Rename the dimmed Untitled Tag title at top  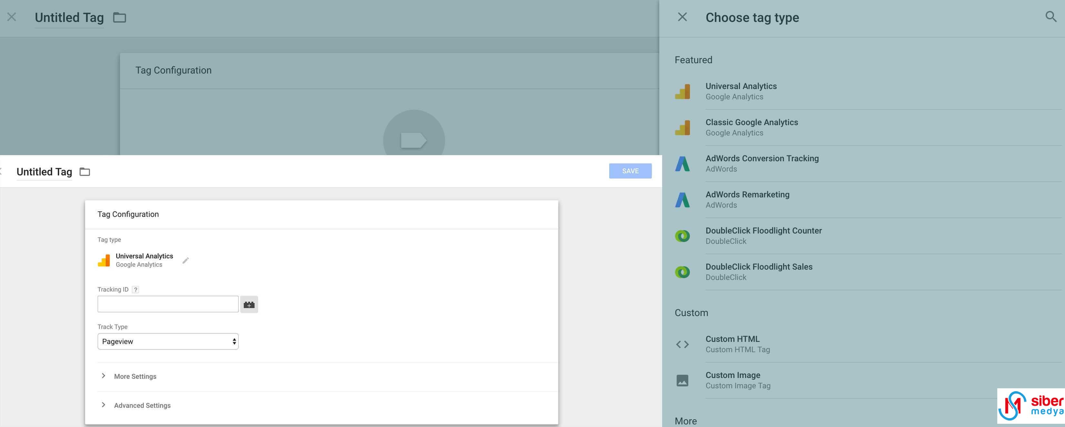[x=69, y=17]
